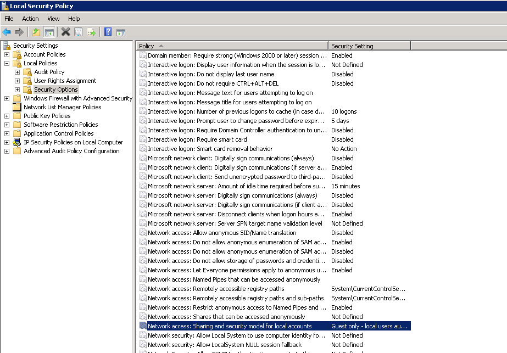Viewport: 507px width, 353px height.
Task: Select Interactive logon: Require smart card policy
Action: point(197,139)
